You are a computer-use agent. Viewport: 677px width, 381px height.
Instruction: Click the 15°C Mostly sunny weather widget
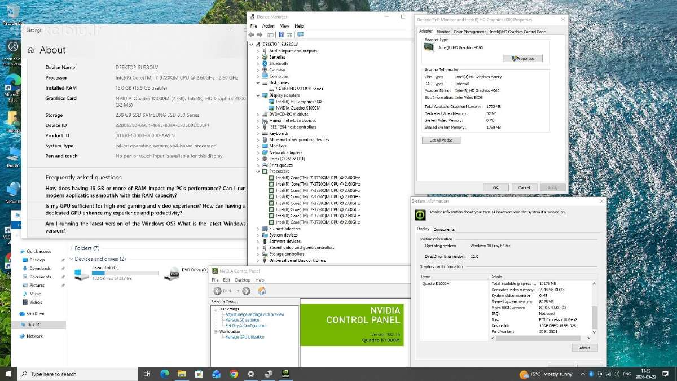[x=546, y=374]
